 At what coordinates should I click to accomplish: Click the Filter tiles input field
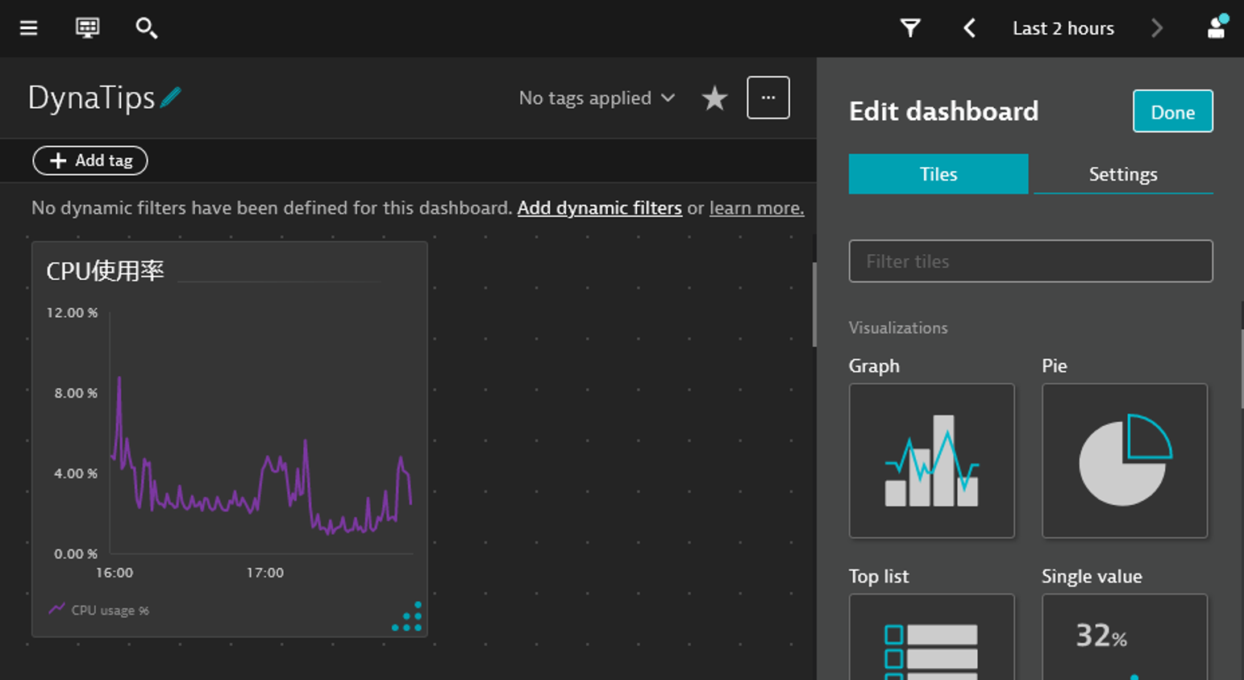click(1030, 261)
